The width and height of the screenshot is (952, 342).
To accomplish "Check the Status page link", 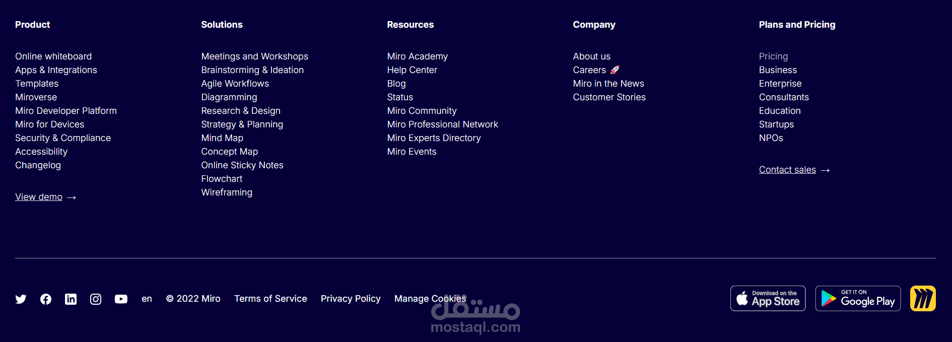I will (400, 97).
